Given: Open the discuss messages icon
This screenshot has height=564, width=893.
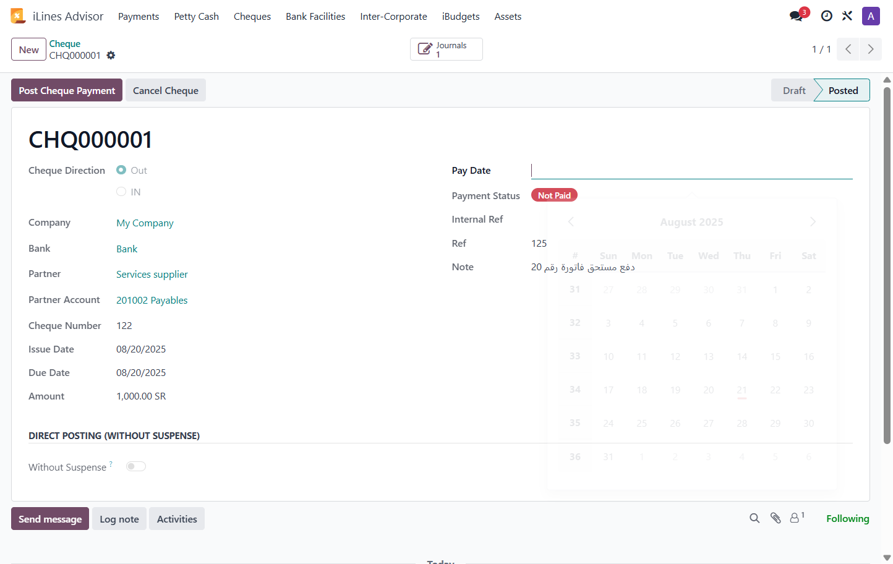Looking at the screenshot, I should point(797,16).
